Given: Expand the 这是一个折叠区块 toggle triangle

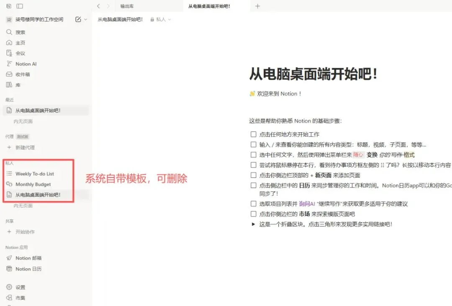Looking at the screenshot, I should [x=253, y=224].
